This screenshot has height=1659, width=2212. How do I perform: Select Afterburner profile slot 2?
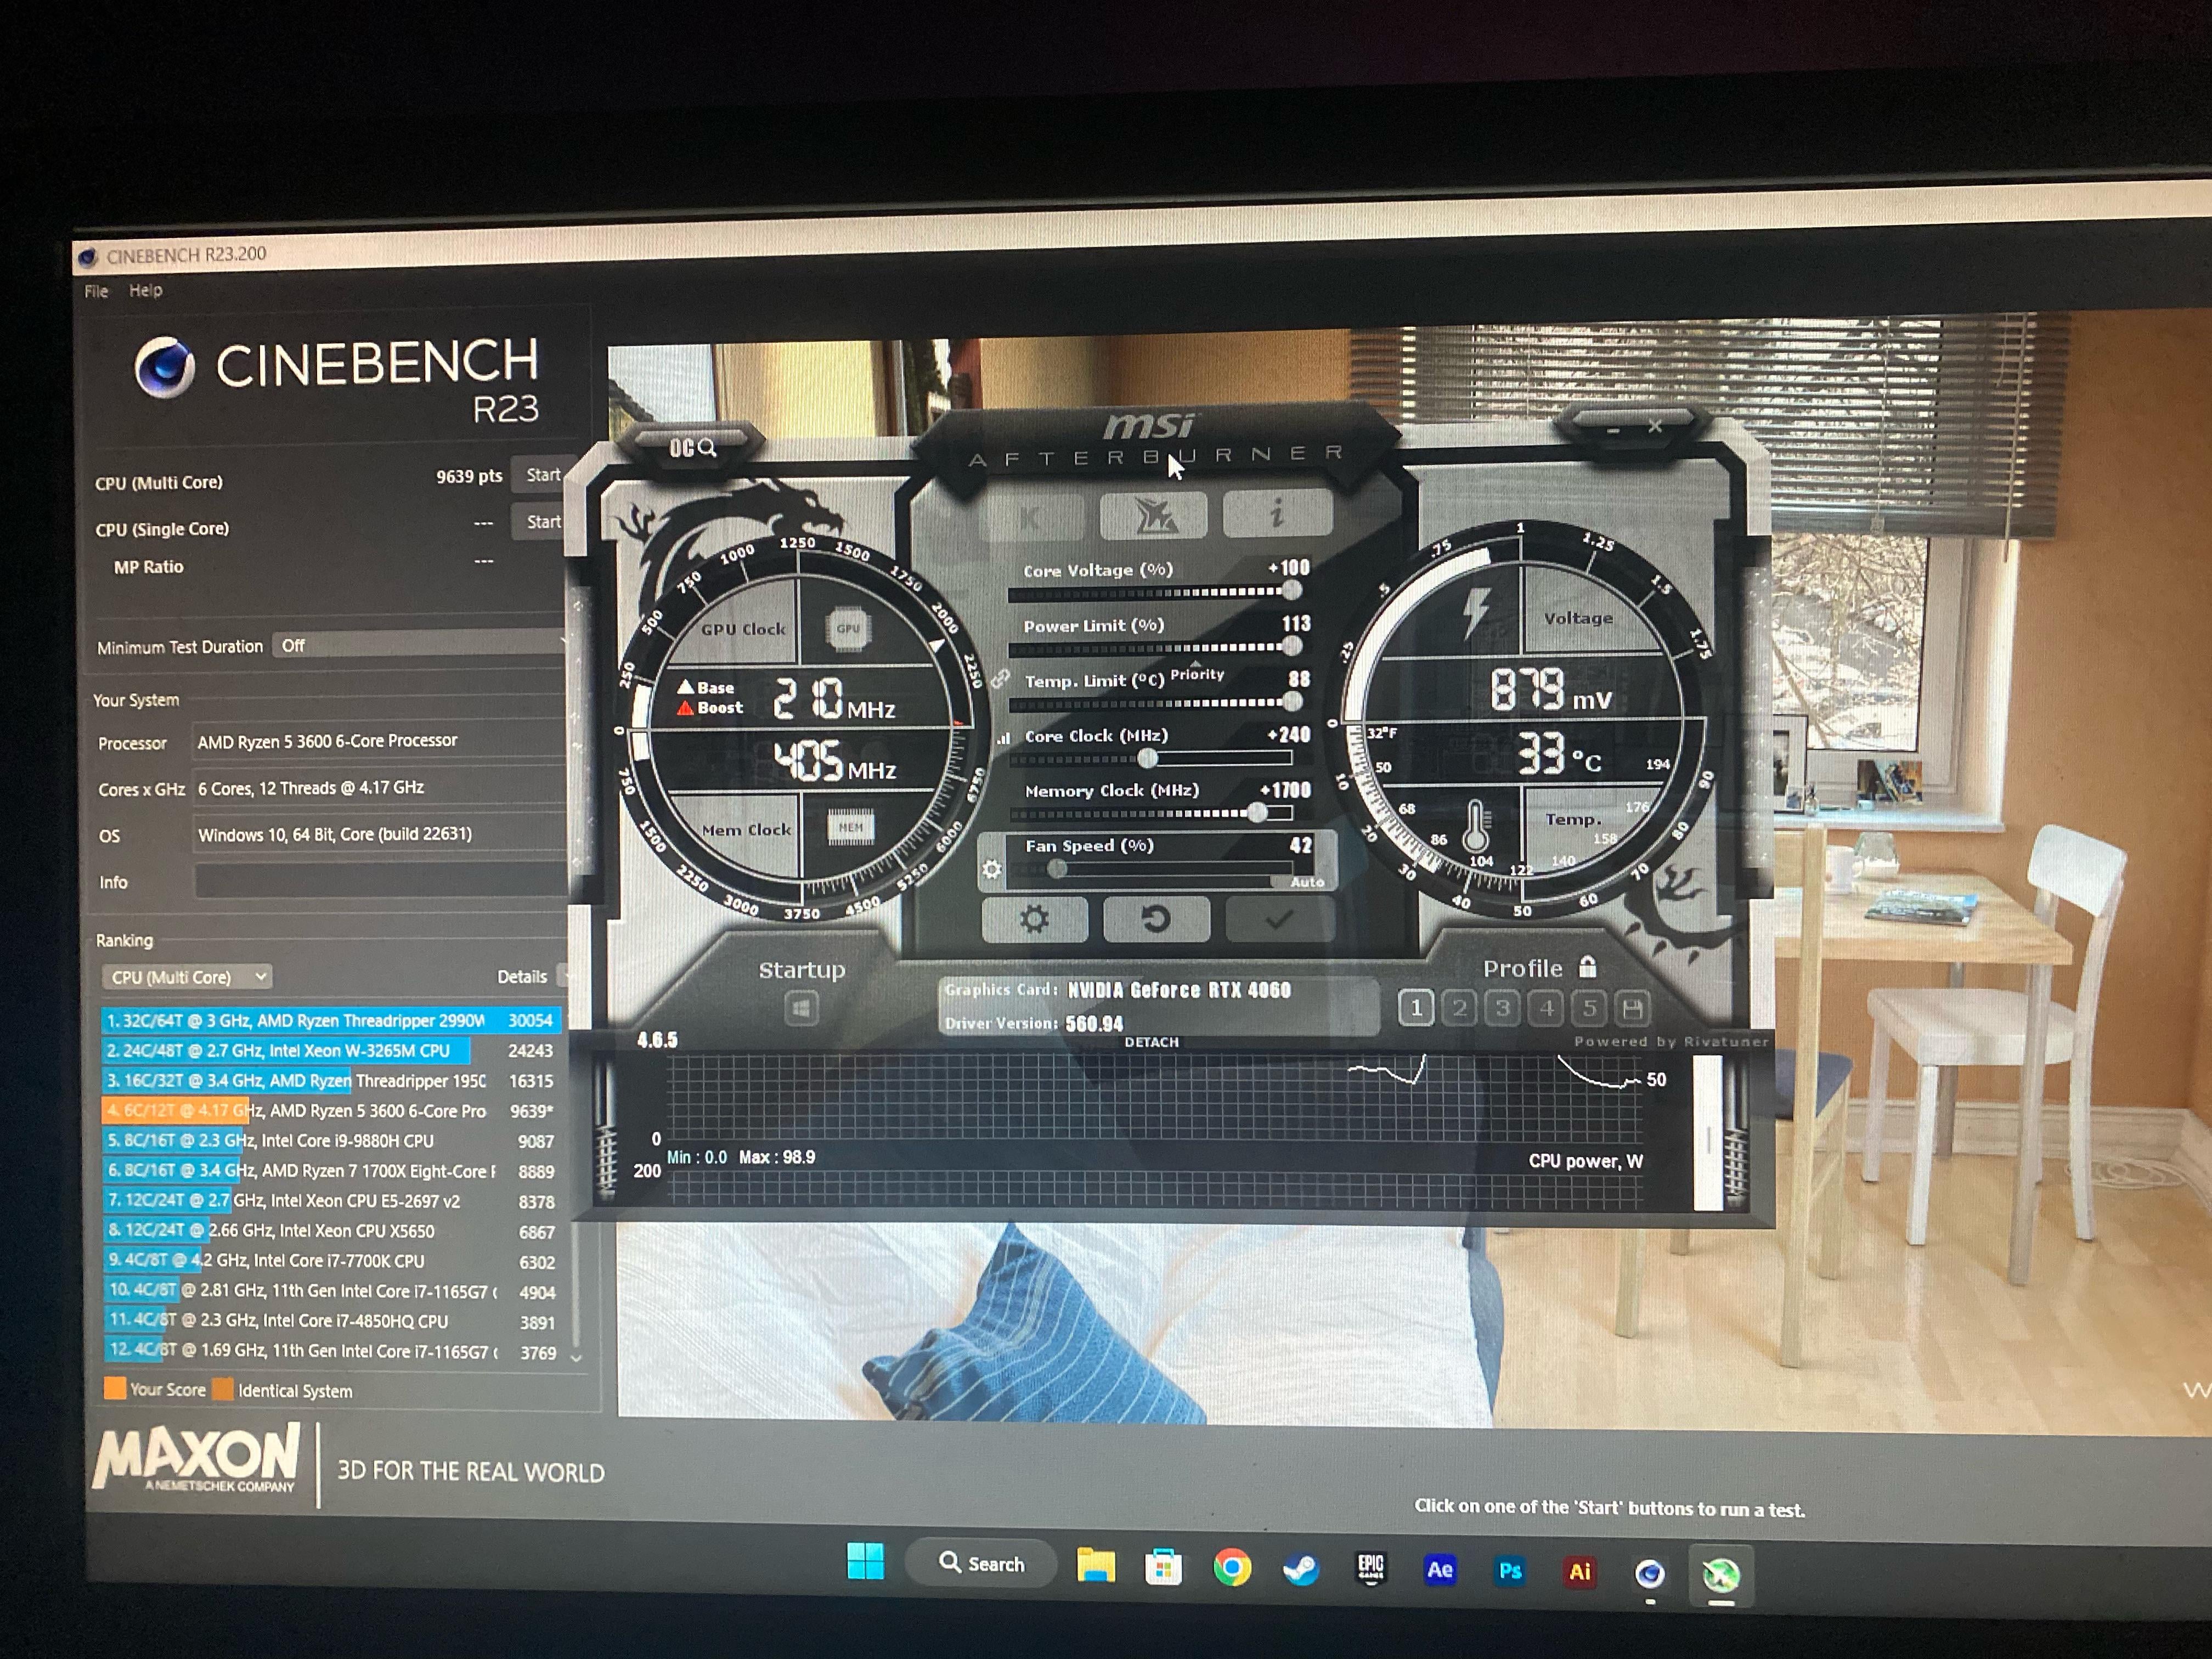click(x=1459, y=1008)
